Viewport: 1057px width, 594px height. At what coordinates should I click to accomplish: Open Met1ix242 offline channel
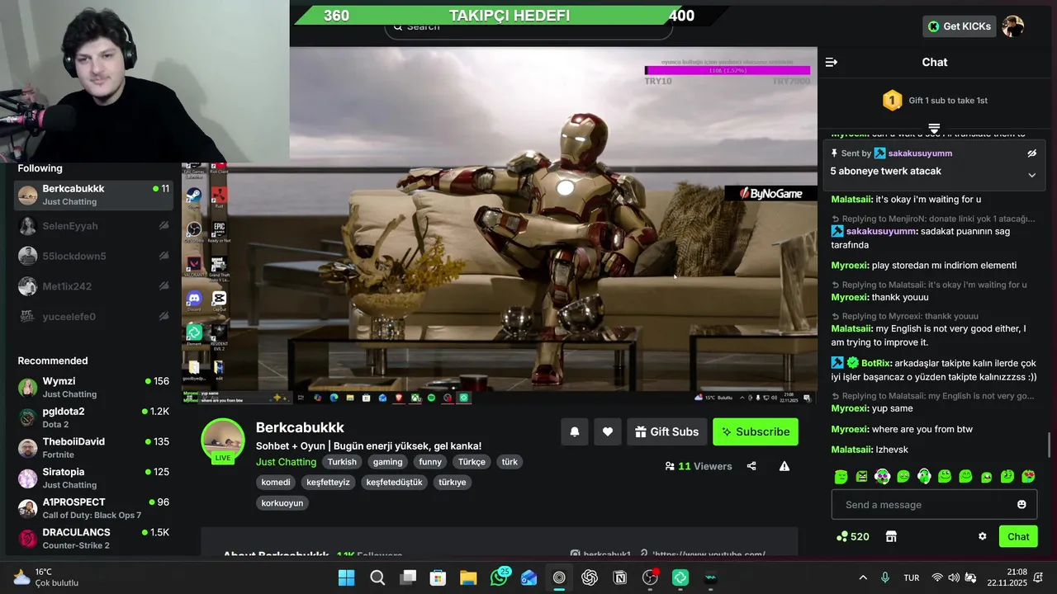(95, 286)
